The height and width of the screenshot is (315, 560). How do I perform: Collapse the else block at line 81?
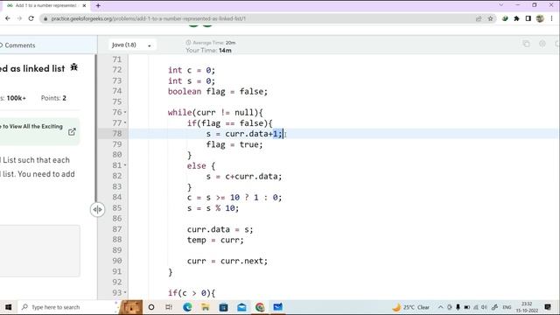pos(125,165)
